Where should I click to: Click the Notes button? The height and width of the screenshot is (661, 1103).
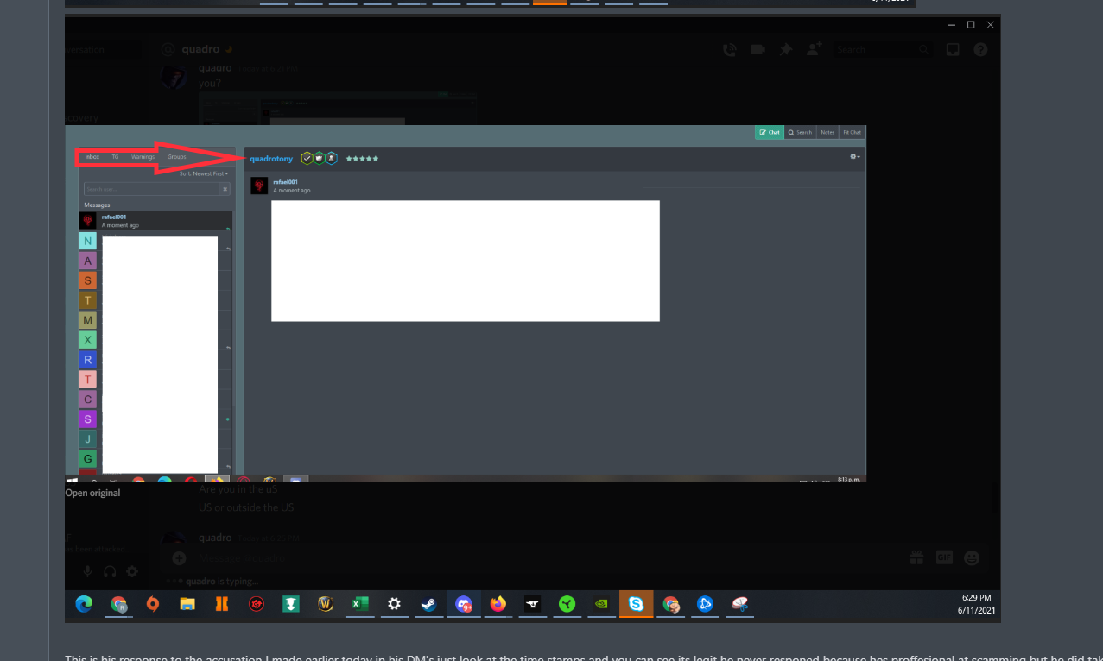827,132
